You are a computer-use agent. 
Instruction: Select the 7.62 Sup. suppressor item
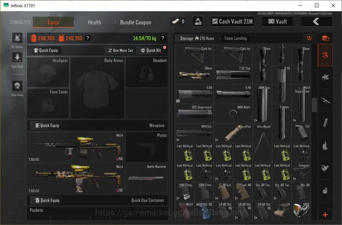click(x=233, y=75)
